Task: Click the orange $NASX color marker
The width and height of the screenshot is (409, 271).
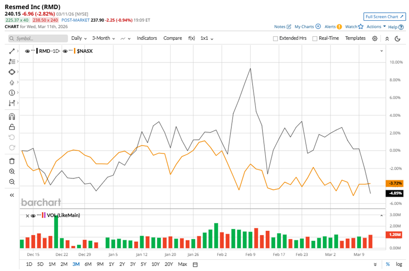Action: pos(75,51)
